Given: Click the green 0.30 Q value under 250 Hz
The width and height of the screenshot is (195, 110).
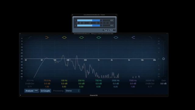Looking at the screenshot, I should pos(81,86).
